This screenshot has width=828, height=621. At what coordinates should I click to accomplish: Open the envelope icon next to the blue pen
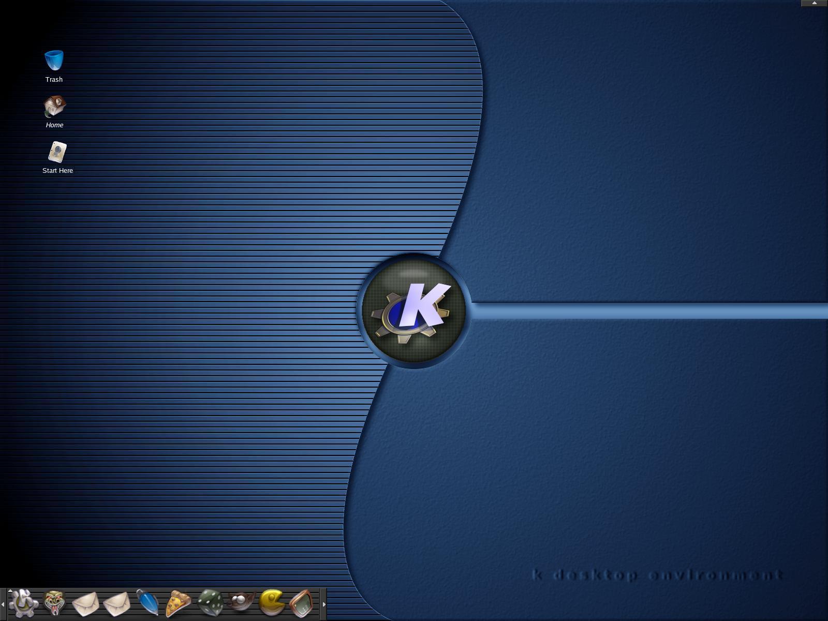[116, 604]
